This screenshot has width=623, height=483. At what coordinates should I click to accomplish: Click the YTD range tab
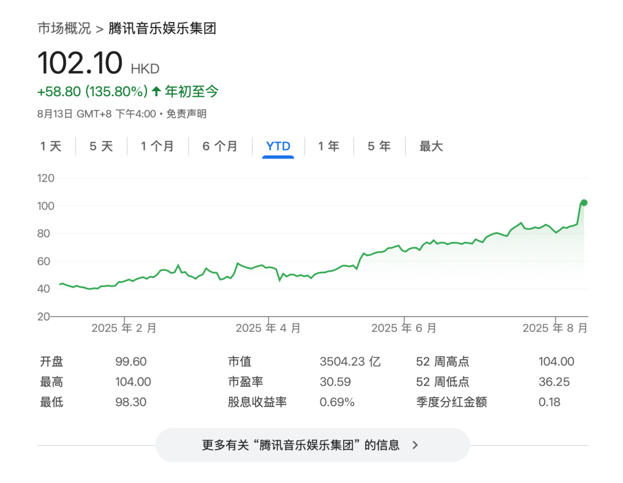point(278,146)
